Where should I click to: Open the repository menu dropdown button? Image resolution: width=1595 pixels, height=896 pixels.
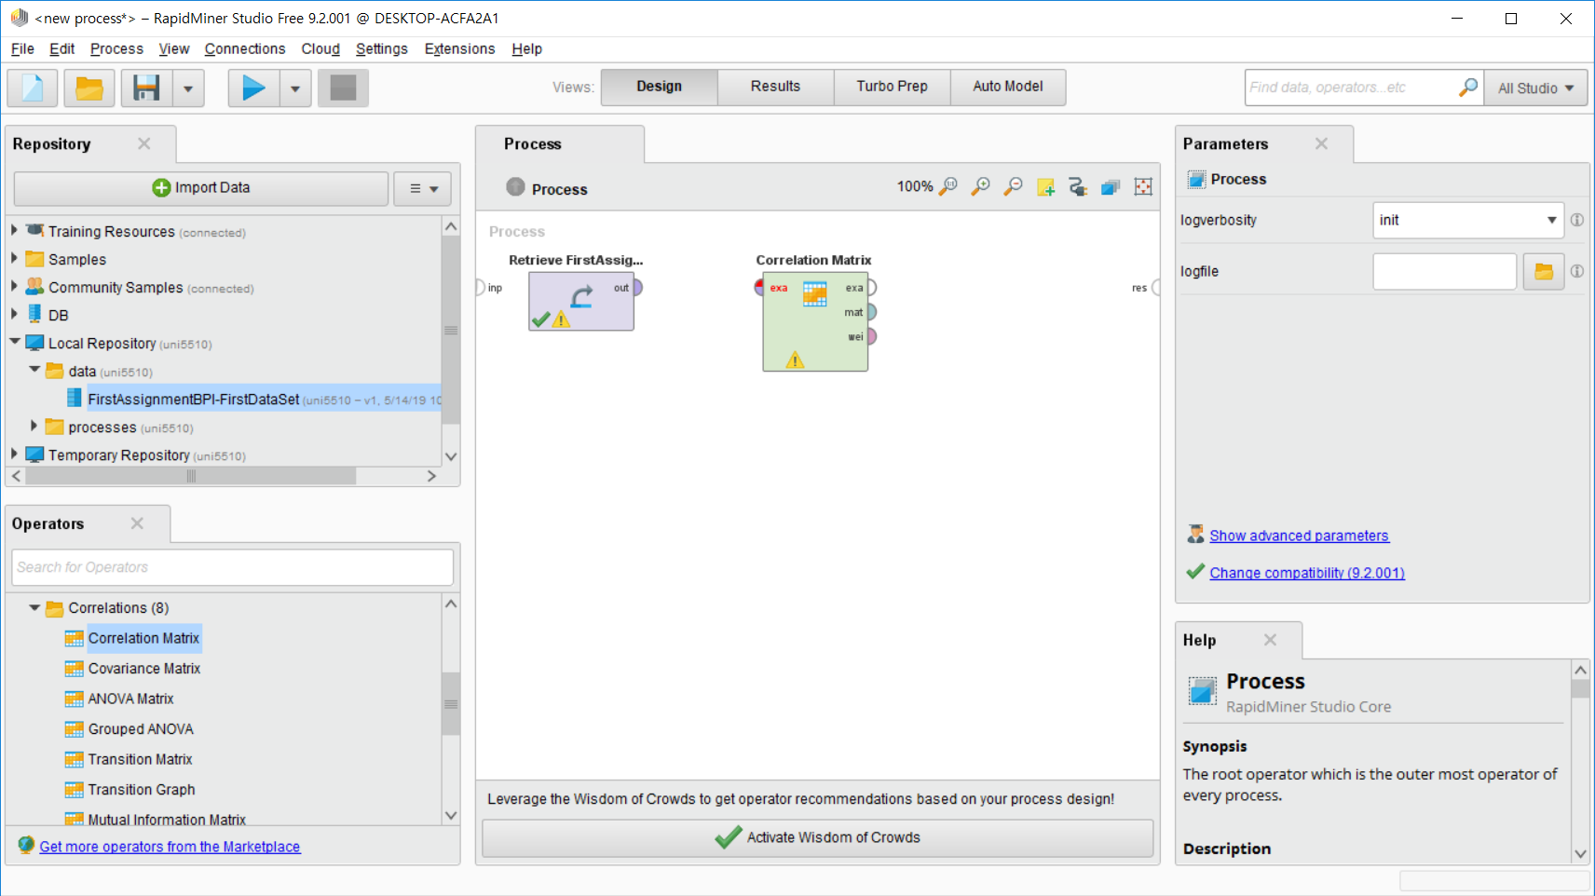click(x=423, y=188)
